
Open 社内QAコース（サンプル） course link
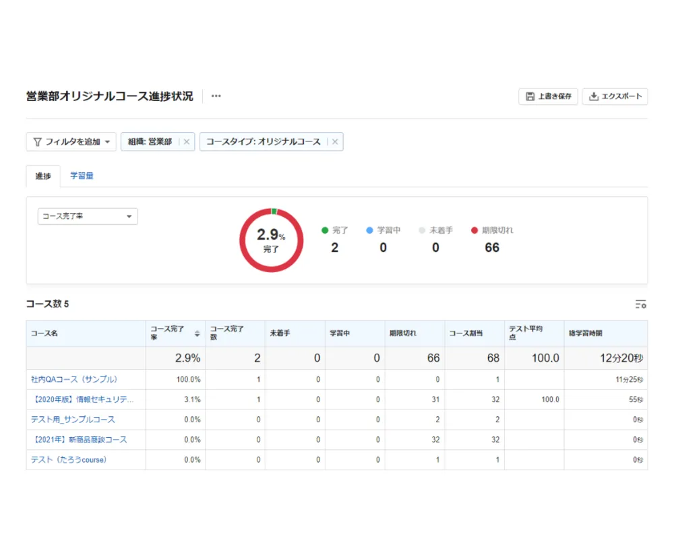[74, 379]
